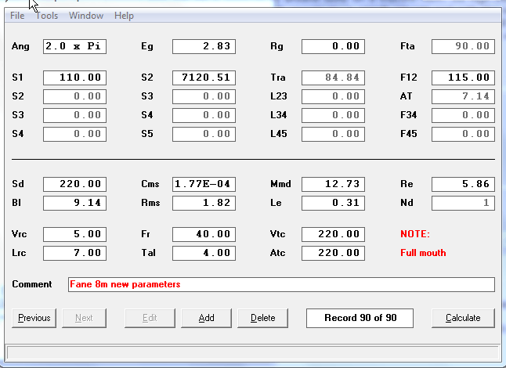The height and width of the screenshot is (368, 506).
Task: Click the AT field showing 7.14
Action: [x=463, y=96]
